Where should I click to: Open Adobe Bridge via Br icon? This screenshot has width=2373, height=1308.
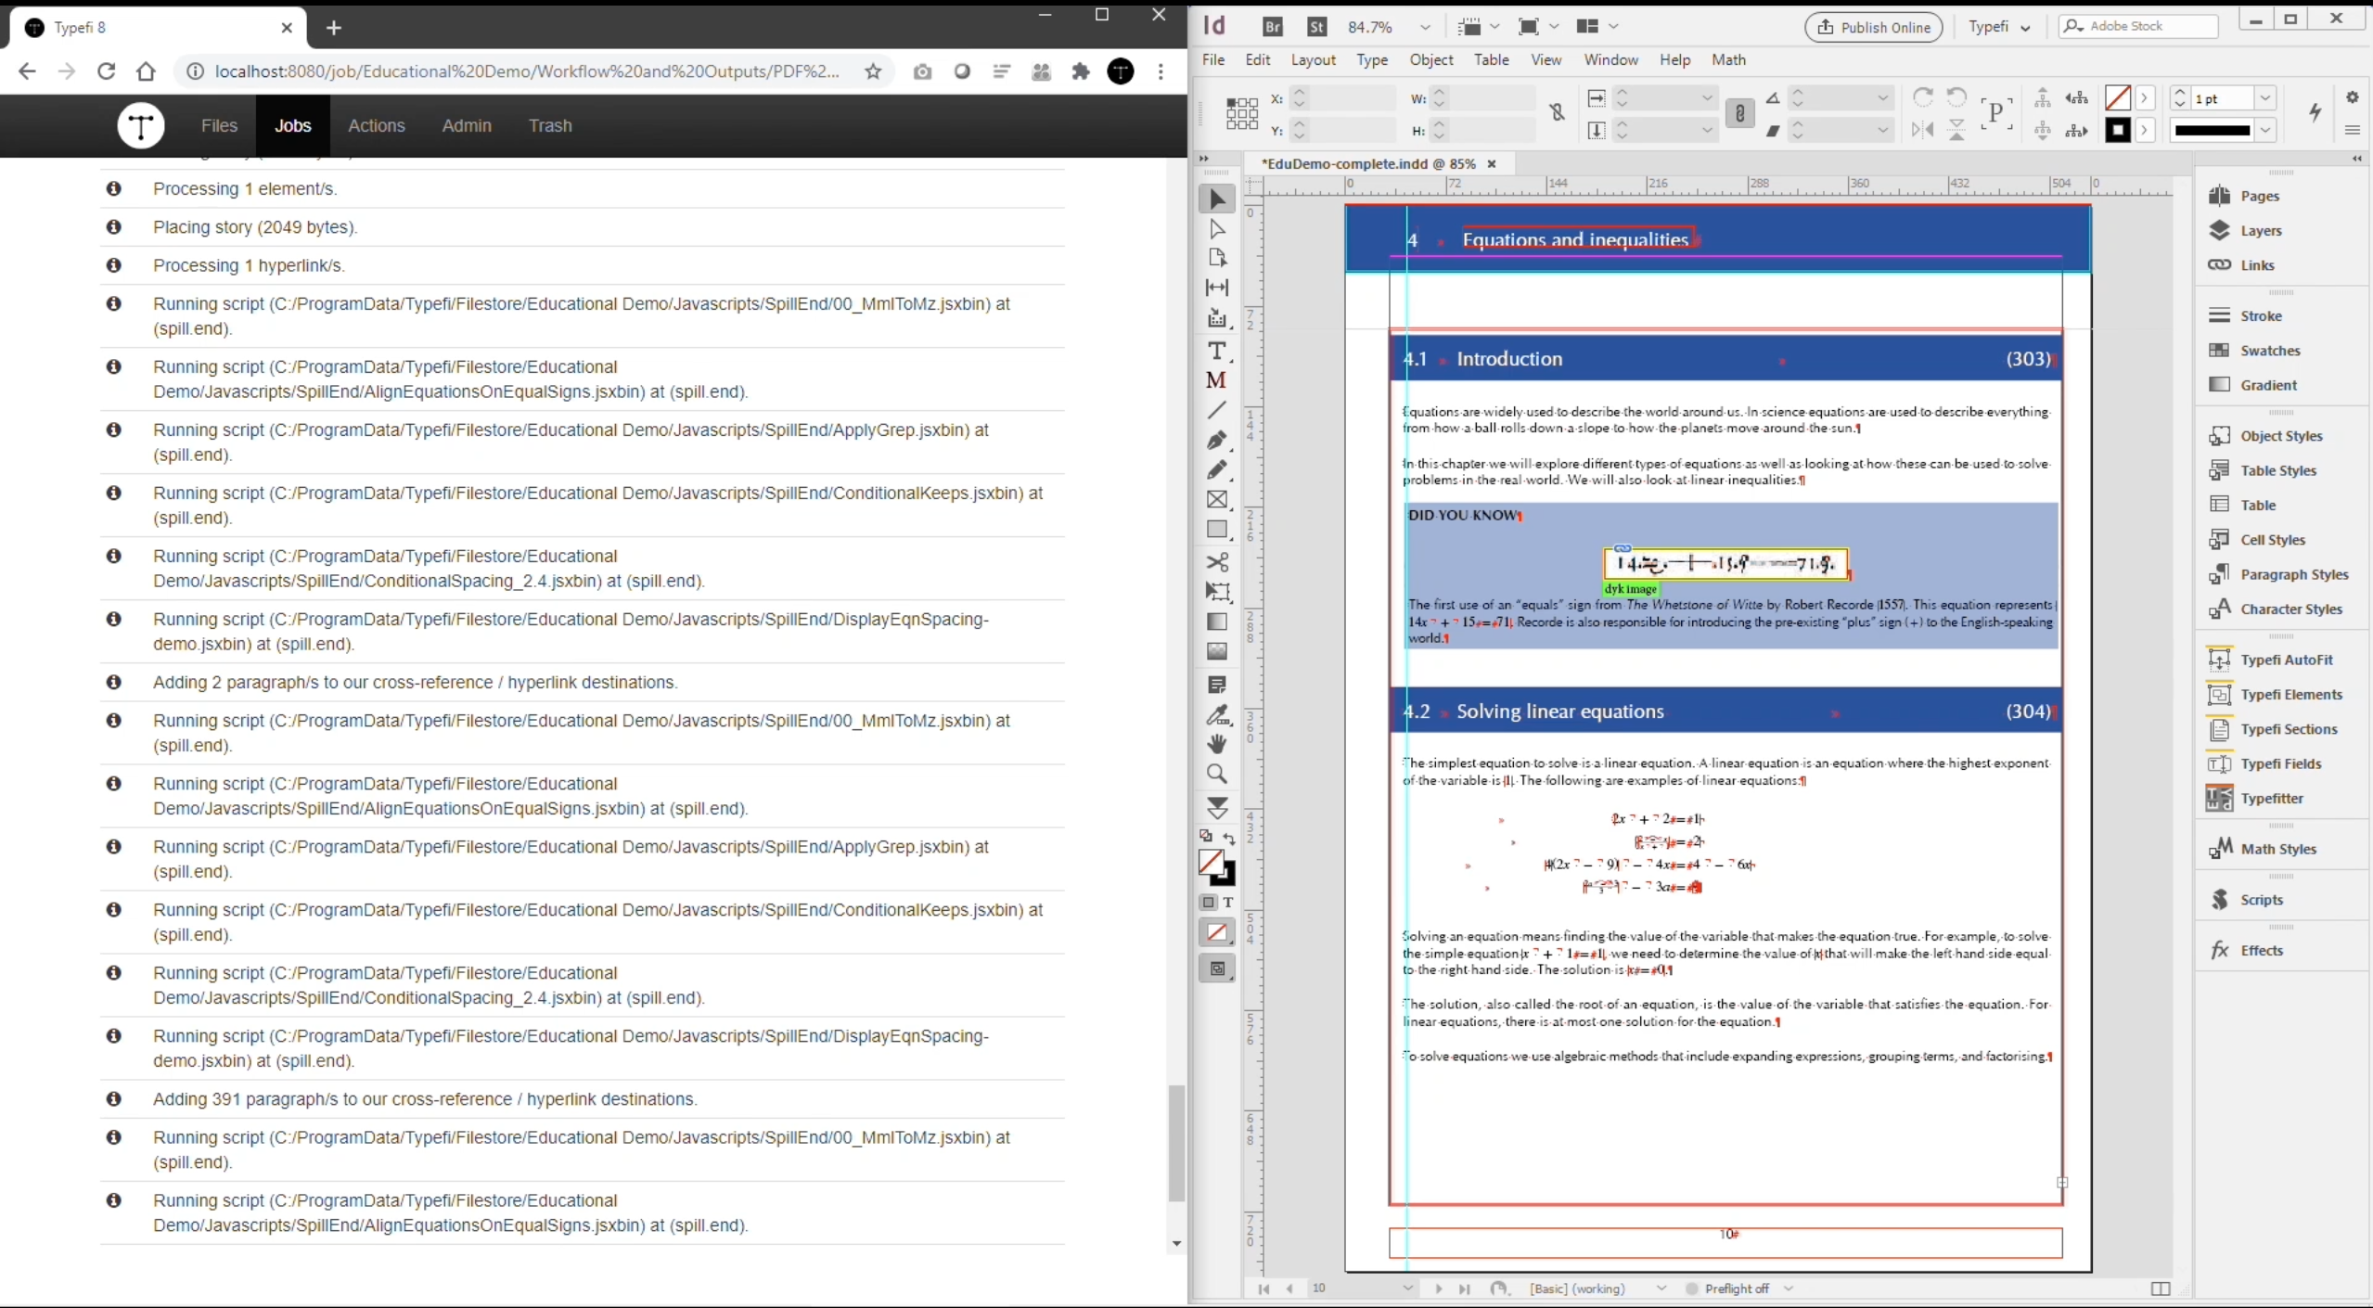click(x=1273, y=27)
